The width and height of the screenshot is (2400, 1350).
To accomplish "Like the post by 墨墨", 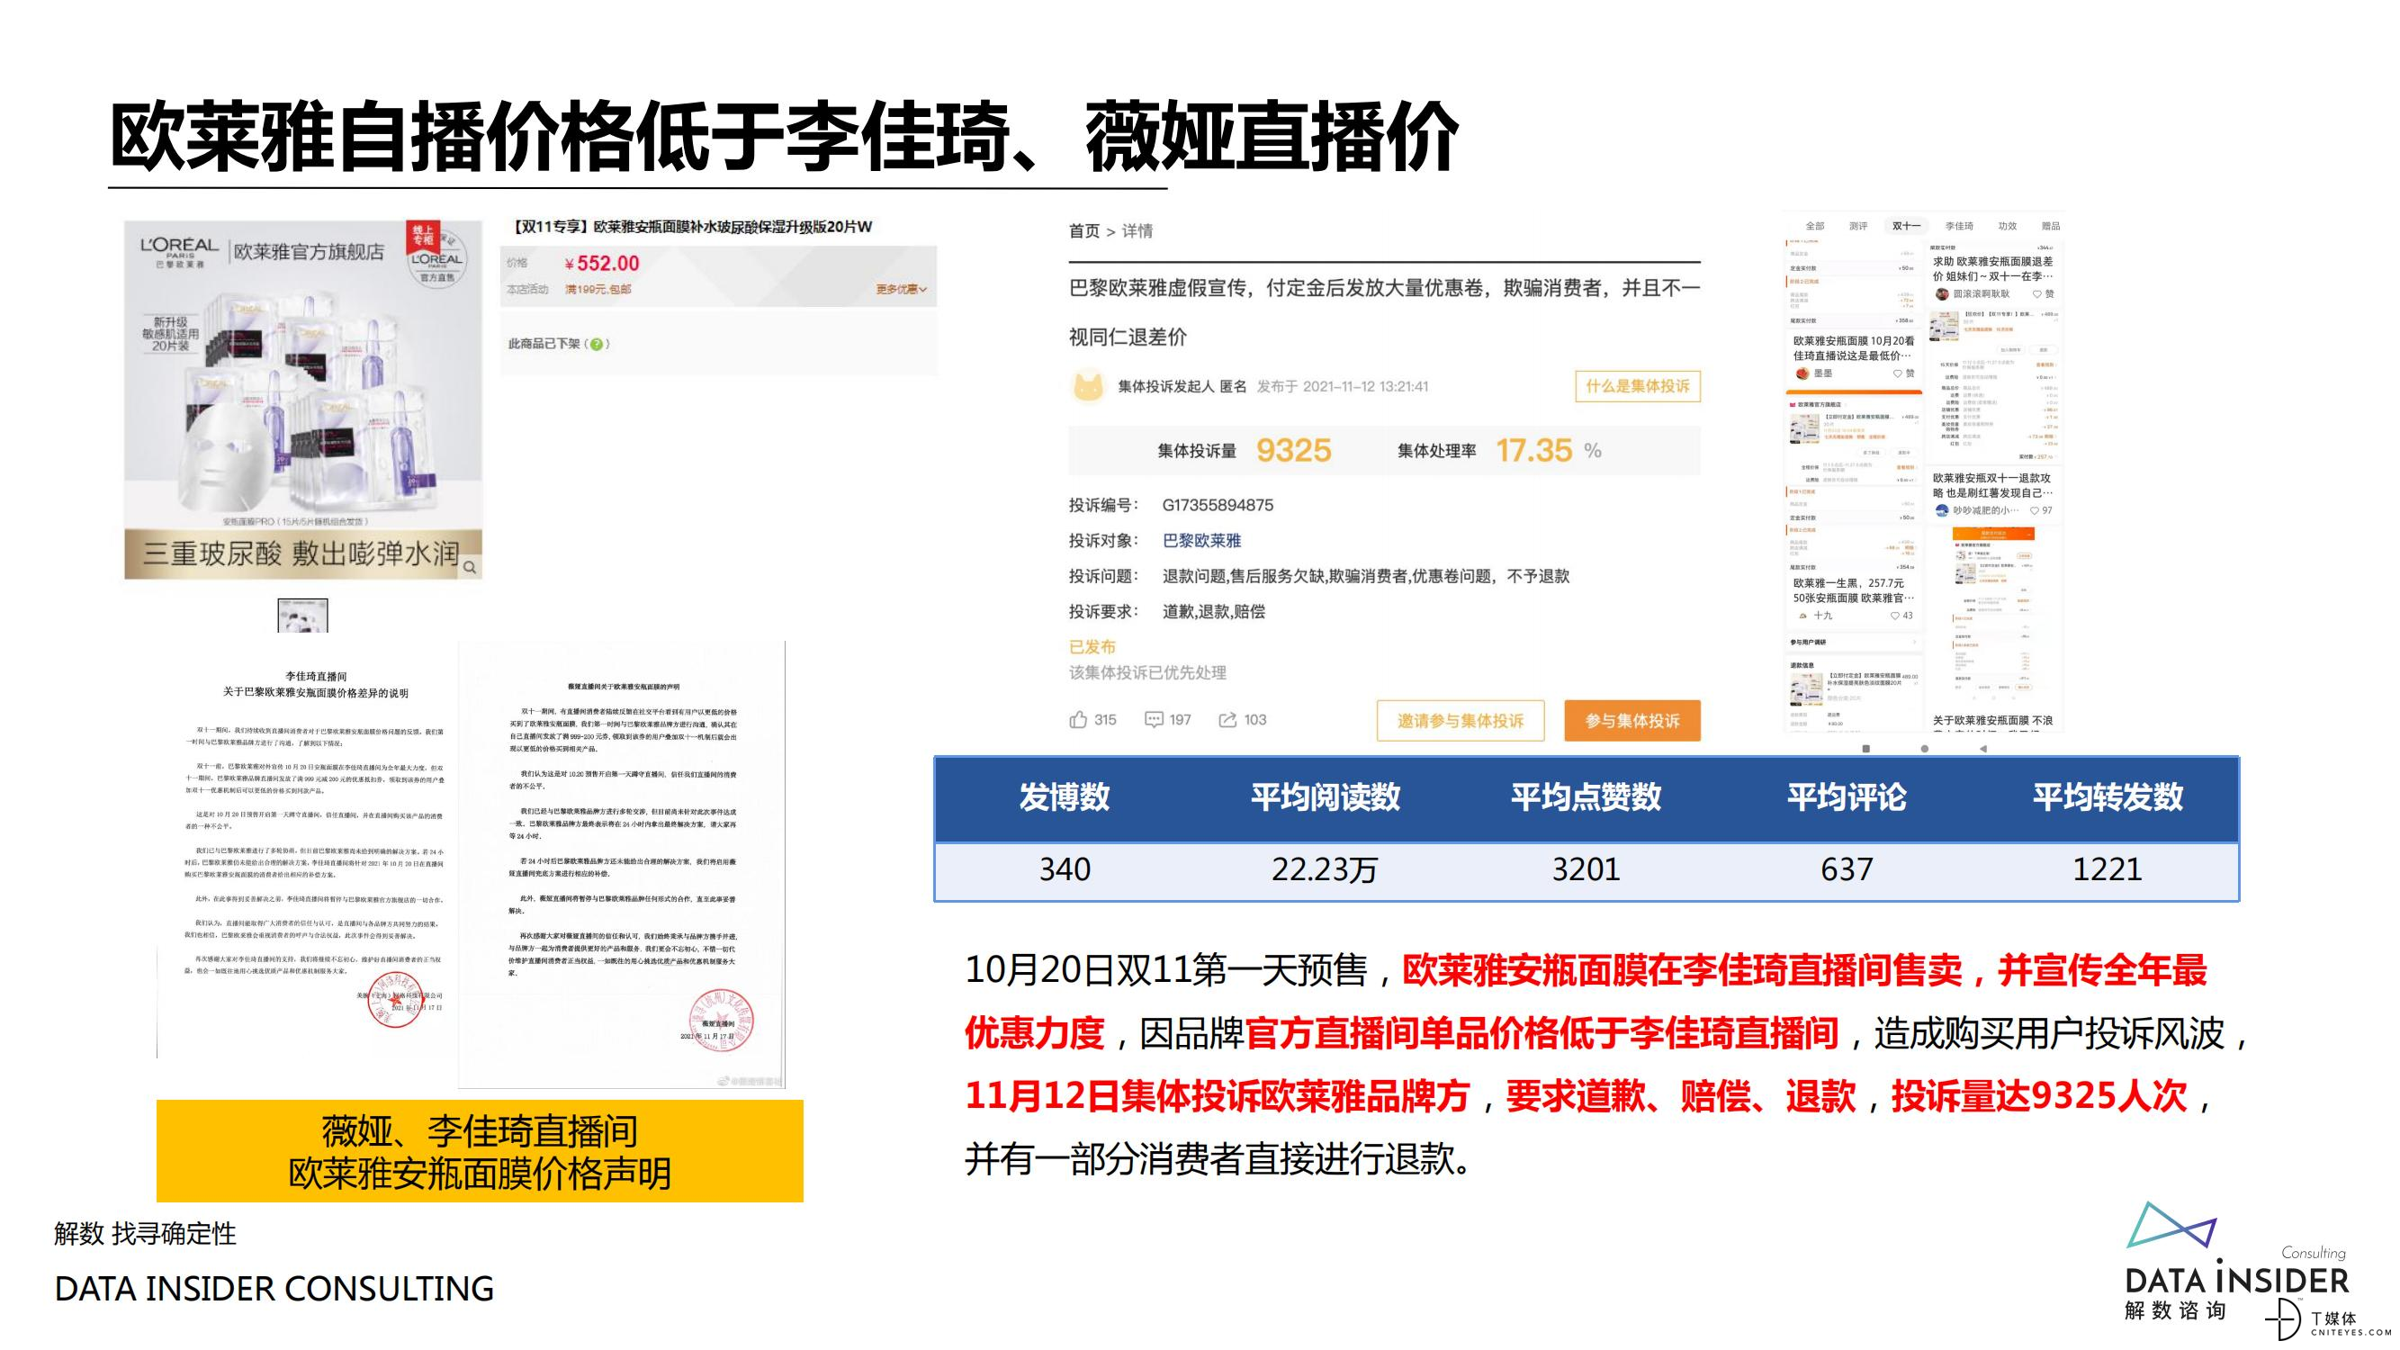I will tap(1898, 373).
